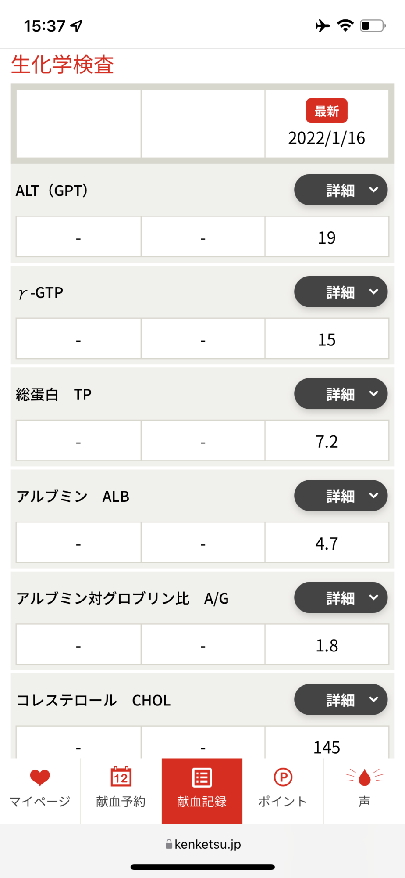The height and width of the screenshot is (878, 405).
Task: Tap the 2022/1/16 date cell
Action: coord(327,124)
